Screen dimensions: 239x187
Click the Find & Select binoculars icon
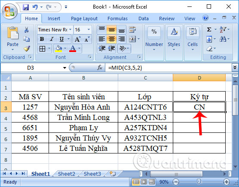223,39
